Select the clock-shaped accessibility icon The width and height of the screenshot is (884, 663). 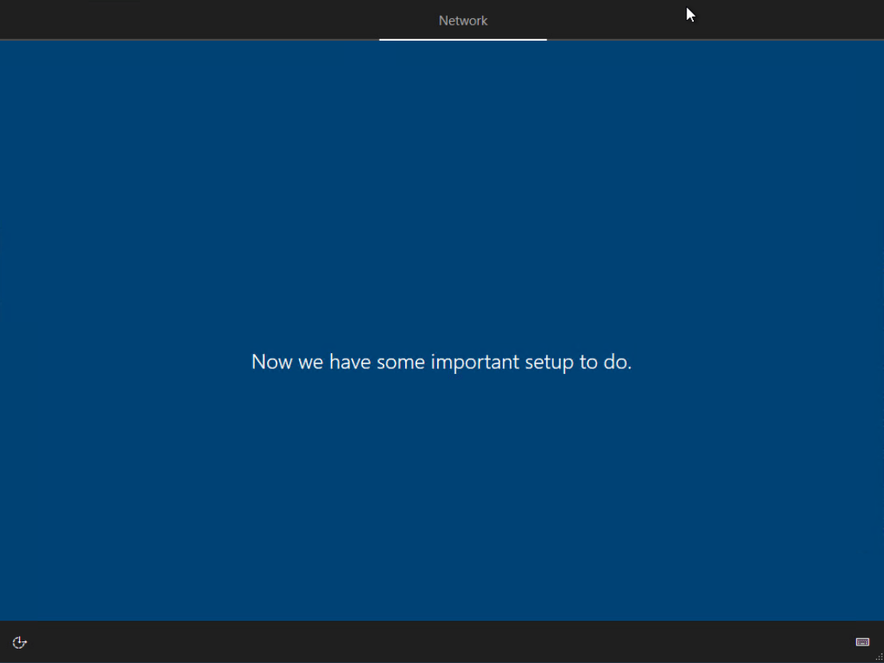point(20,642)
